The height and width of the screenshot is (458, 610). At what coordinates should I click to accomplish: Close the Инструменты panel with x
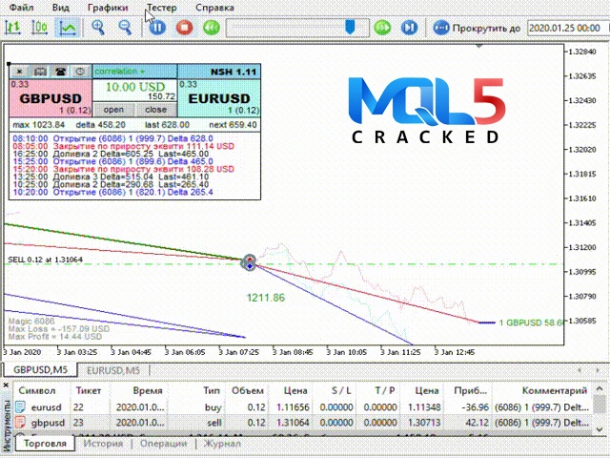pos(6,385)
